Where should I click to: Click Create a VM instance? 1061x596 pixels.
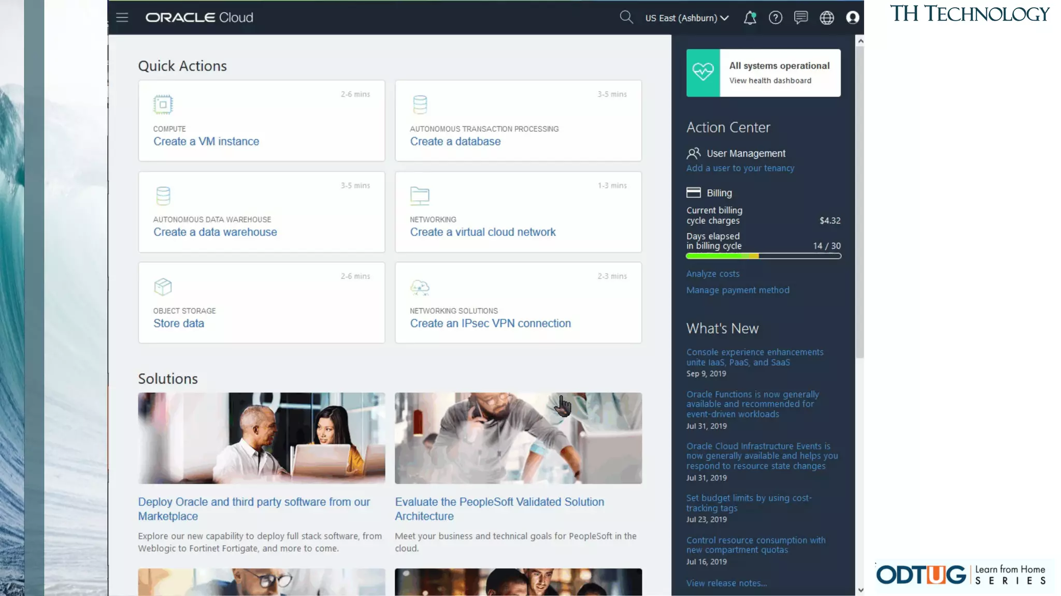point(206,141)
